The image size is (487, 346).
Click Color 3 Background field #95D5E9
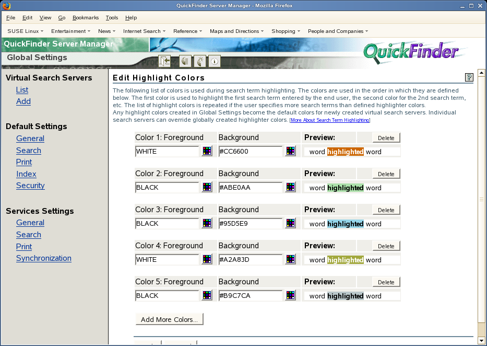tap(251, 224)
